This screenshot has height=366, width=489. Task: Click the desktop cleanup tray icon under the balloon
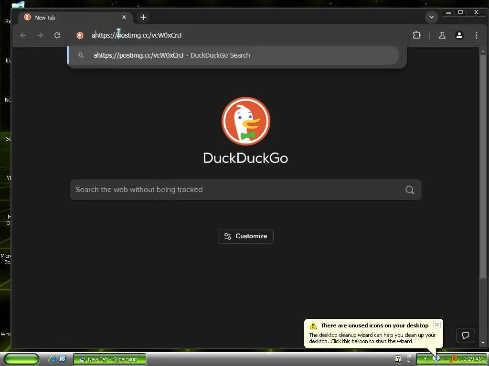pos(436,359)
